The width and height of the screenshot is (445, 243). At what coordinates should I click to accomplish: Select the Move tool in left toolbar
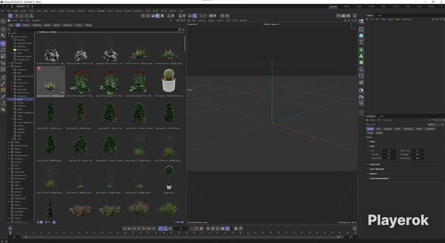[3, 43]
